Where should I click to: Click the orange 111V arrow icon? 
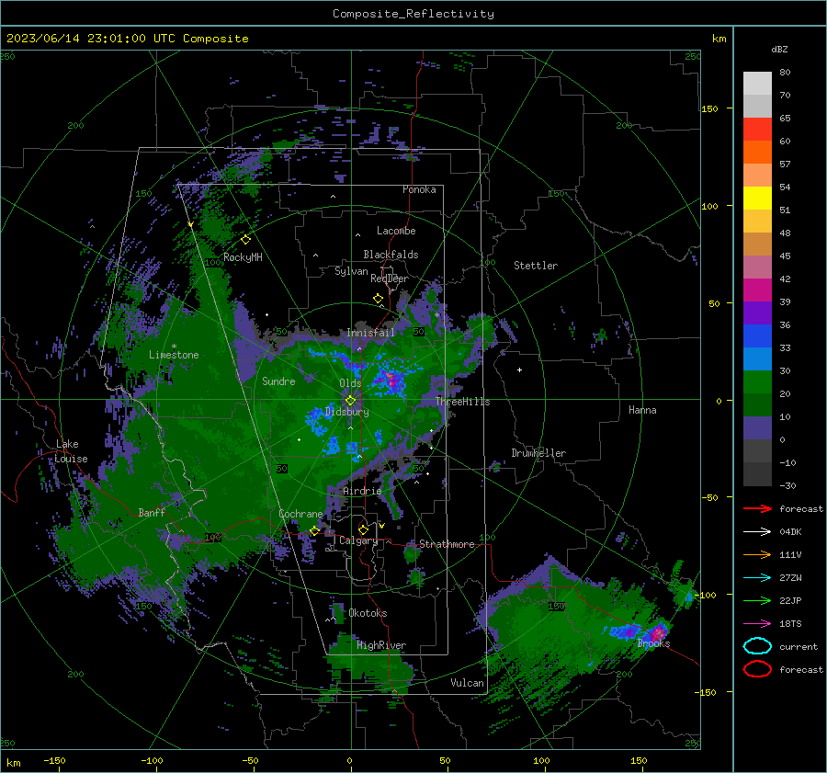point(757,554)
